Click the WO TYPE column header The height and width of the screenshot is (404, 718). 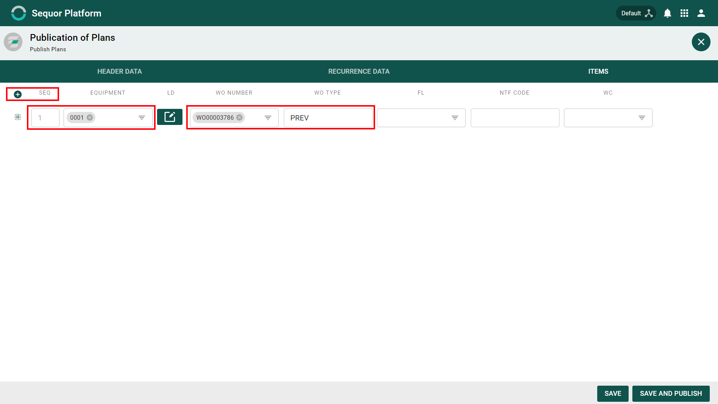328,93
